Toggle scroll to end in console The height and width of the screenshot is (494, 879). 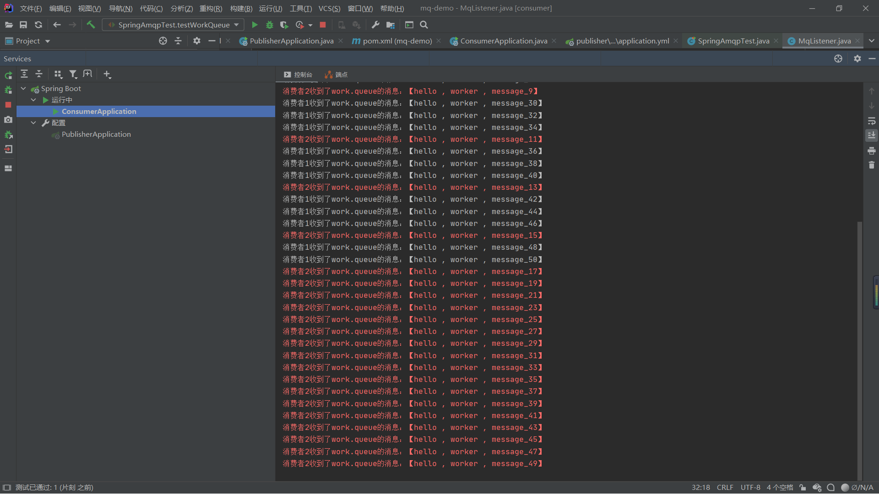pyautogui.click(x=871, y=135)
